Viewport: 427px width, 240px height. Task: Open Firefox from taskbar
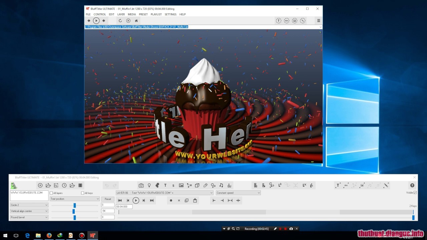pos(49,235)
